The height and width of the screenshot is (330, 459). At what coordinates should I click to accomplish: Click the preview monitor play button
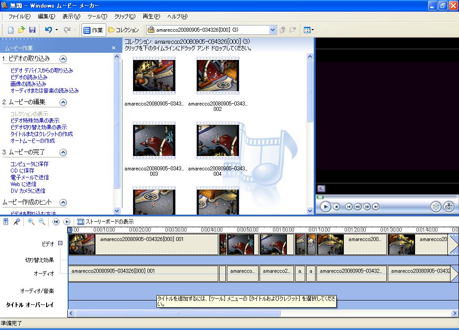(325, 207)
